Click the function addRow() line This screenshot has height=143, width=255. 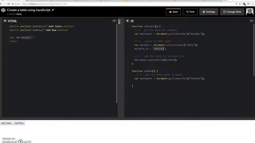145,71
